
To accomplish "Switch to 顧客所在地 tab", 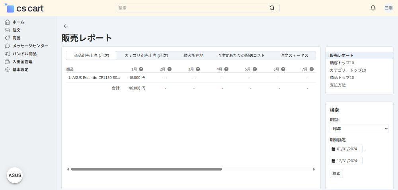I will click(193, 56).
